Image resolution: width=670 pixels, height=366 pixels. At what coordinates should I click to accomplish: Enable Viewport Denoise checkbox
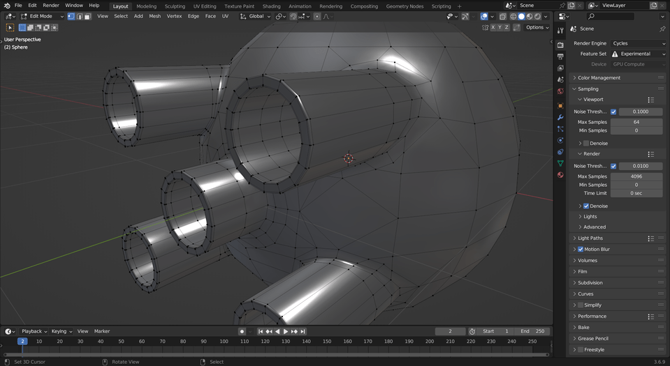(x=586, y=144)
